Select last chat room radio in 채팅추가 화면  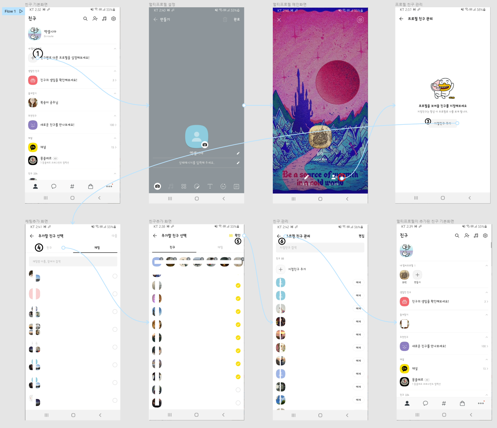tap(115, 401)
